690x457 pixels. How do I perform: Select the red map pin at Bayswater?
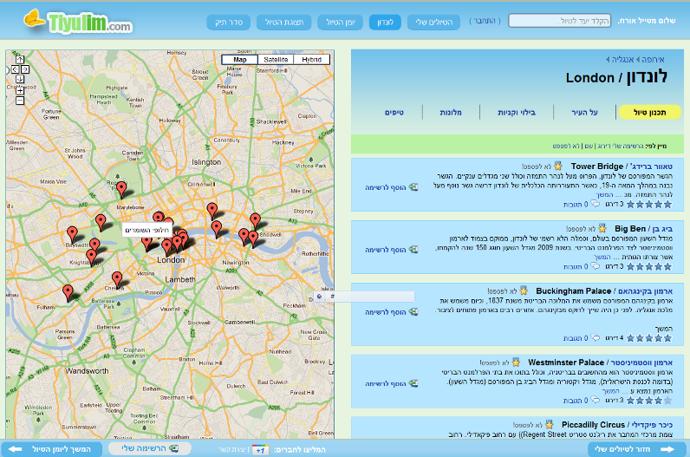pyautogui.click(x=72, y=234)
